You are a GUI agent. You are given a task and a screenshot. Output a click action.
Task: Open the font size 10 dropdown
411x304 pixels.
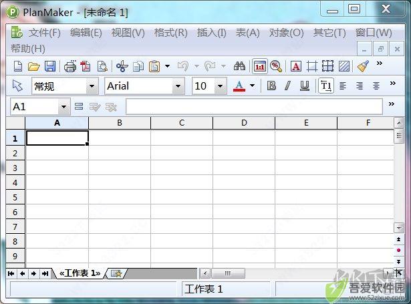point(221,86)
